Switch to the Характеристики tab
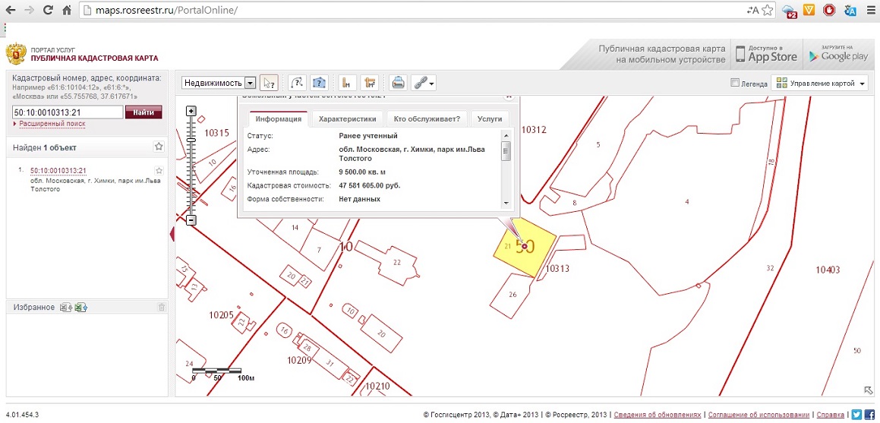The height and width of the screenshot is (423, 880). [x=348, y=119]
